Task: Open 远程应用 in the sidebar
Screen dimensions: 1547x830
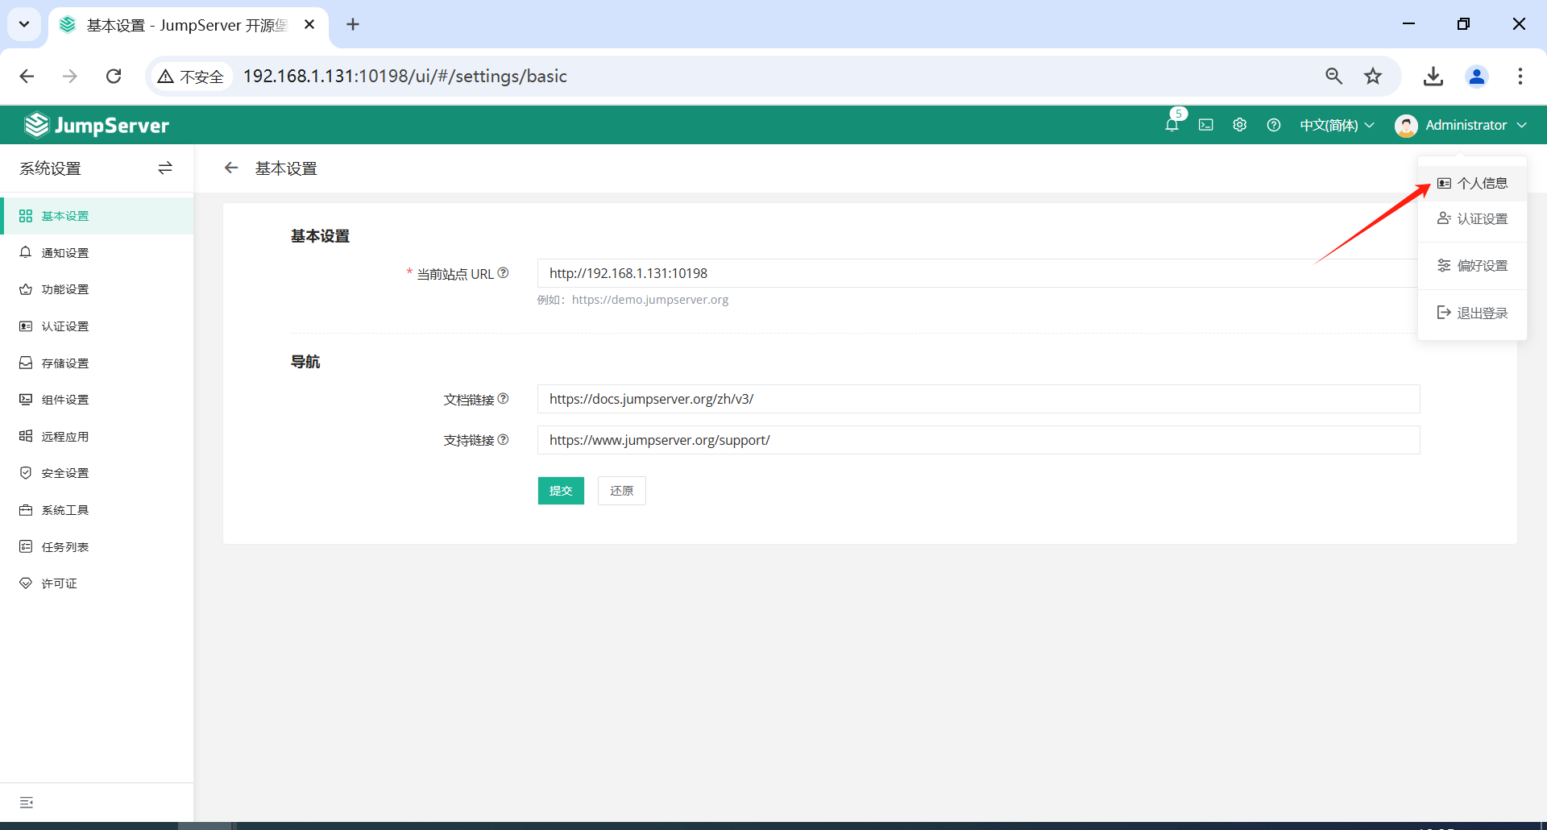Action: [x=97, y=436]
